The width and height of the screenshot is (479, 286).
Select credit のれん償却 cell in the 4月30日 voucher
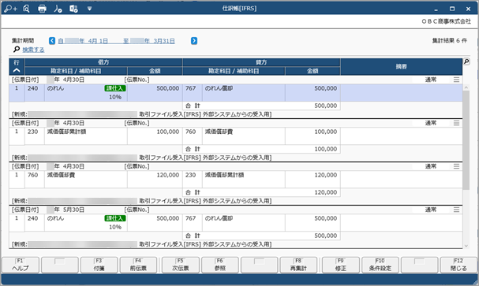click(244, 93)
